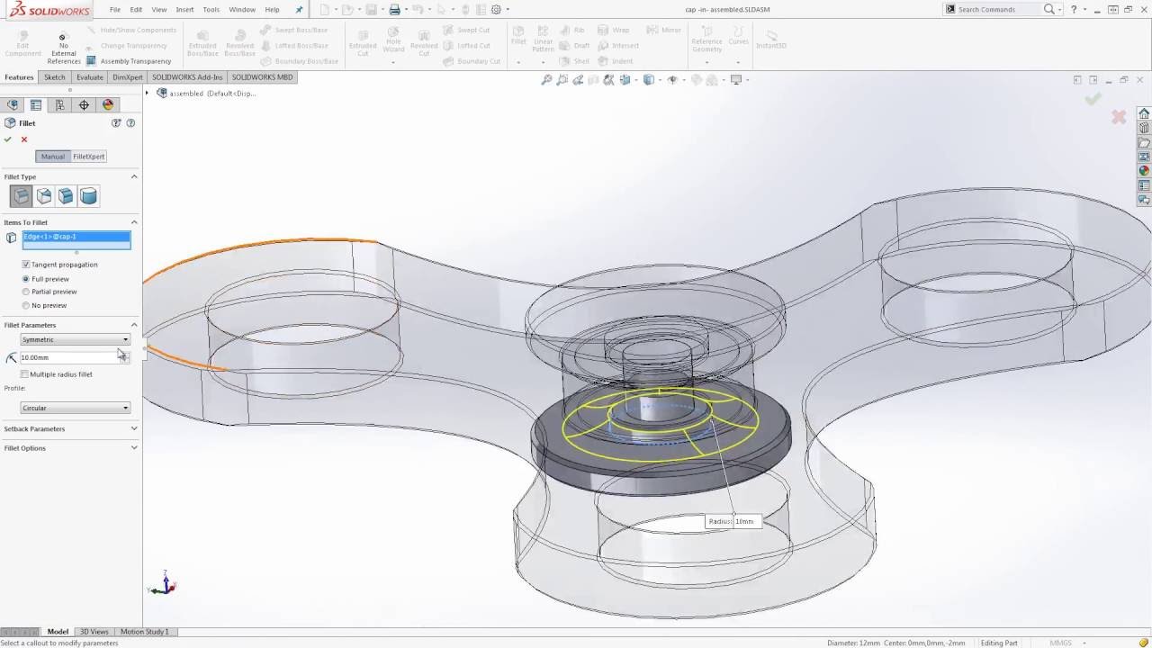Collapse the Fillet Type section
Viewport: 1152px width, 648px height.
(x=134, y=176)
